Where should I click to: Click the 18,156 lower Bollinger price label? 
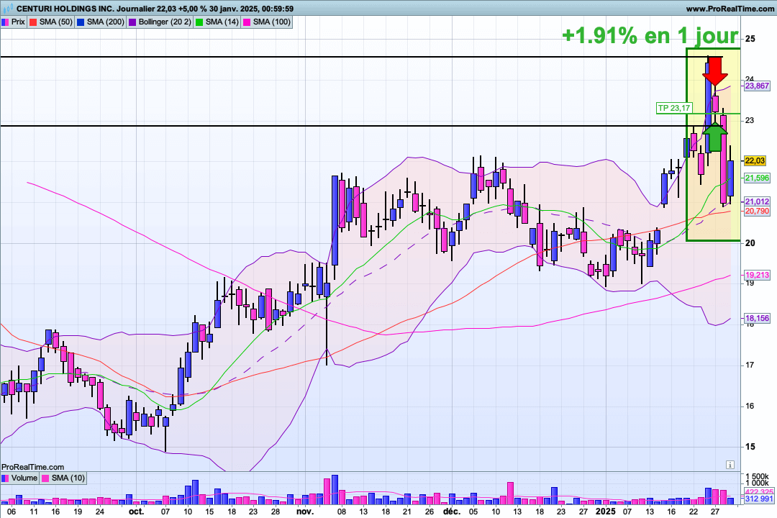point(757,318)
